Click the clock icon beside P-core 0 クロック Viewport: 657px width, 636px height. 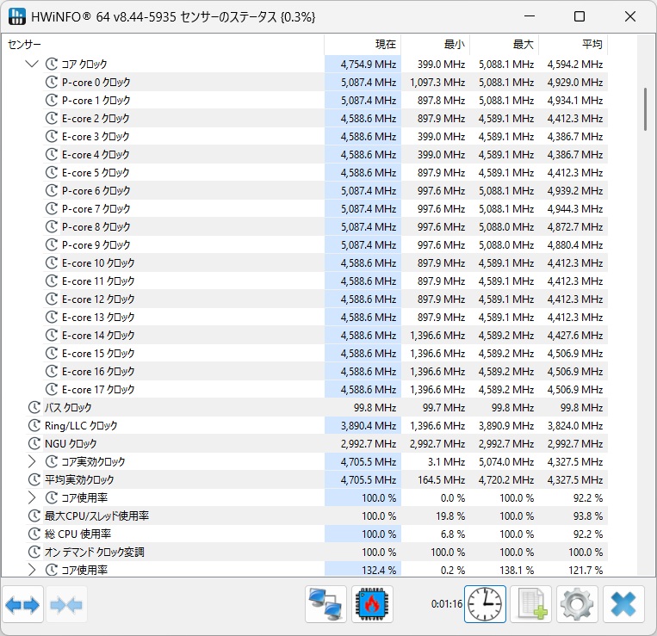(51, 82)
